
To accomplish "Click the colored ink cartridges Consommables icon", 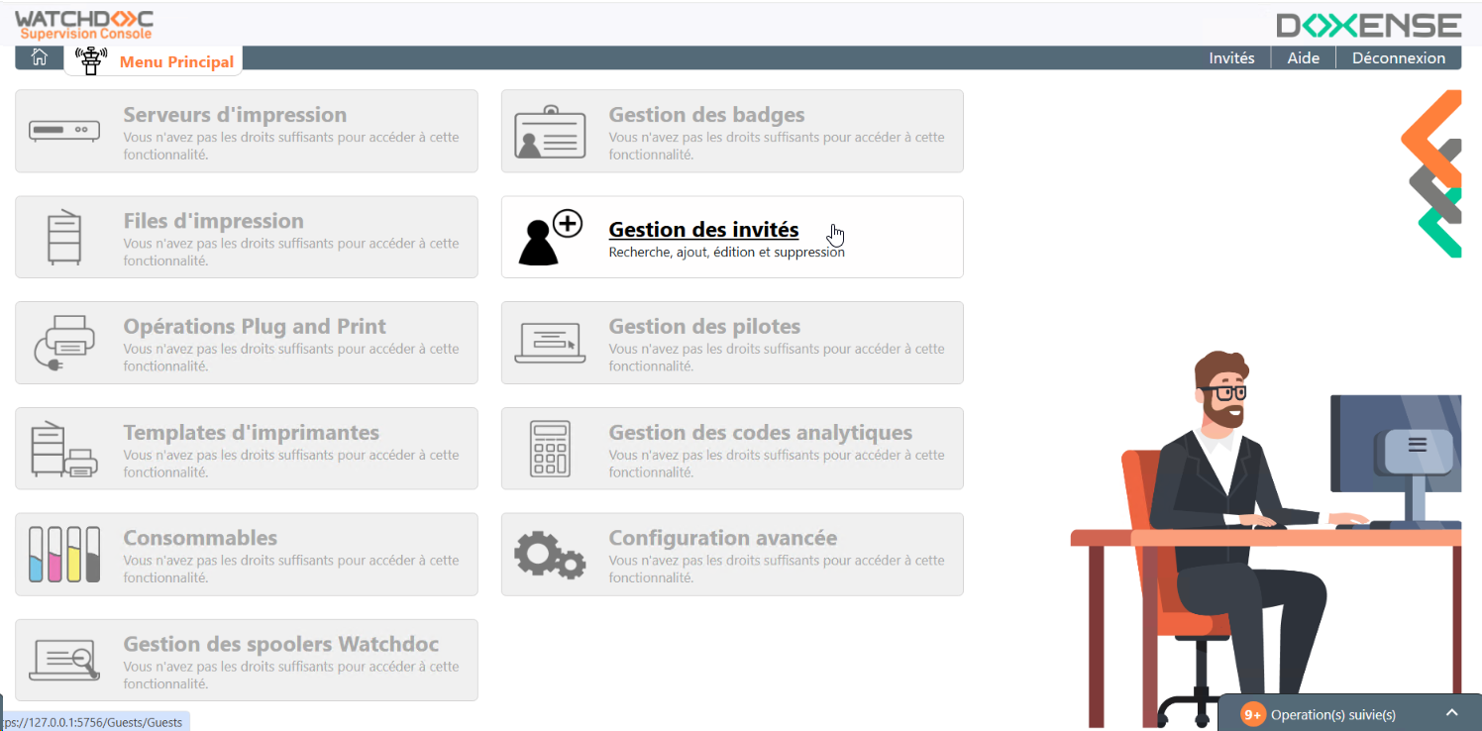I will [64, 554].
